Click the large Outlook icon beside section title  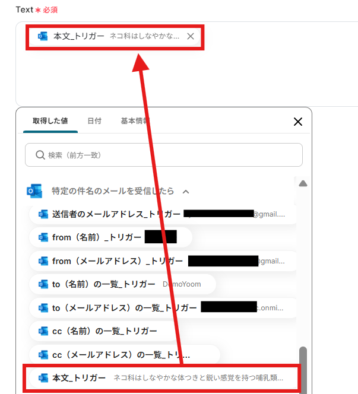point(34,191)
